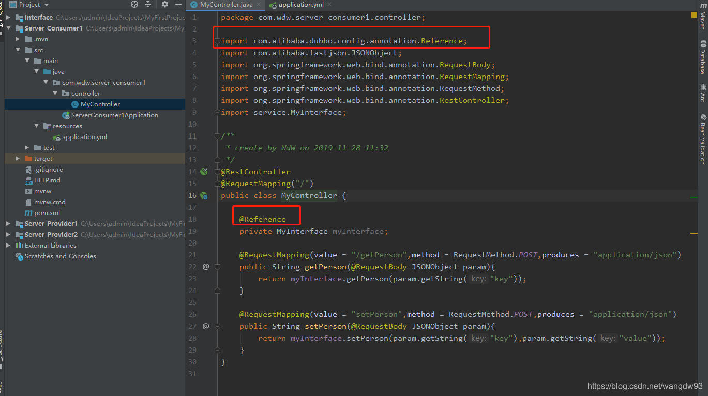Expand the Interface module
708x396 pixels.
pyautogui.click(x=9, y=18)
